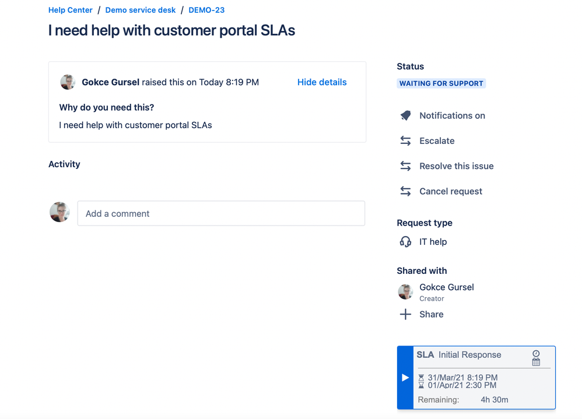
Task: Click Gokce Gursel avatar under Shared with
Action: (405, 292)
